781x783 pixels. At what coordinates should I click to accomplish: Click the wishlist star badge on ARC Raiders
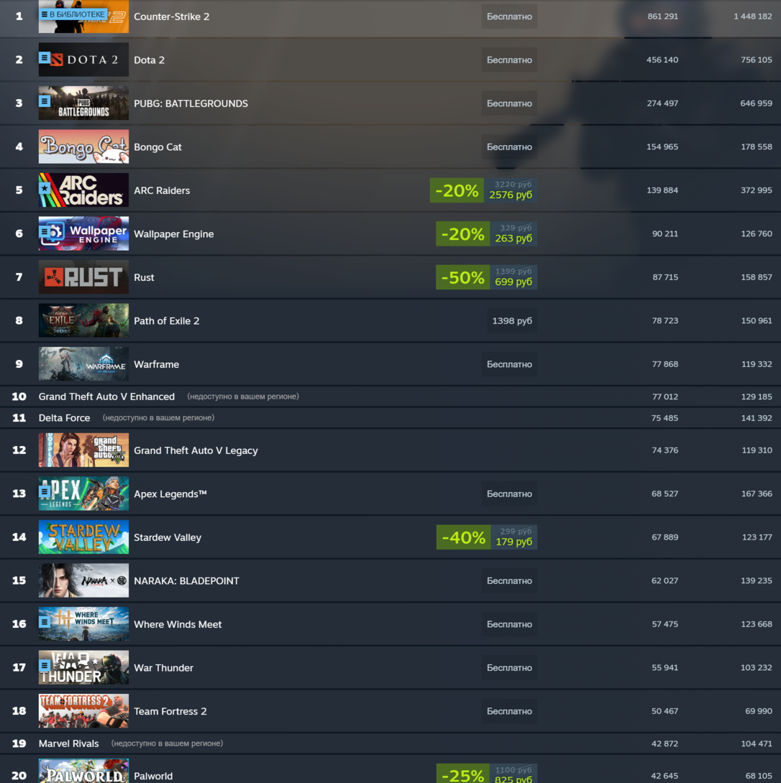[x=45, y=188]
